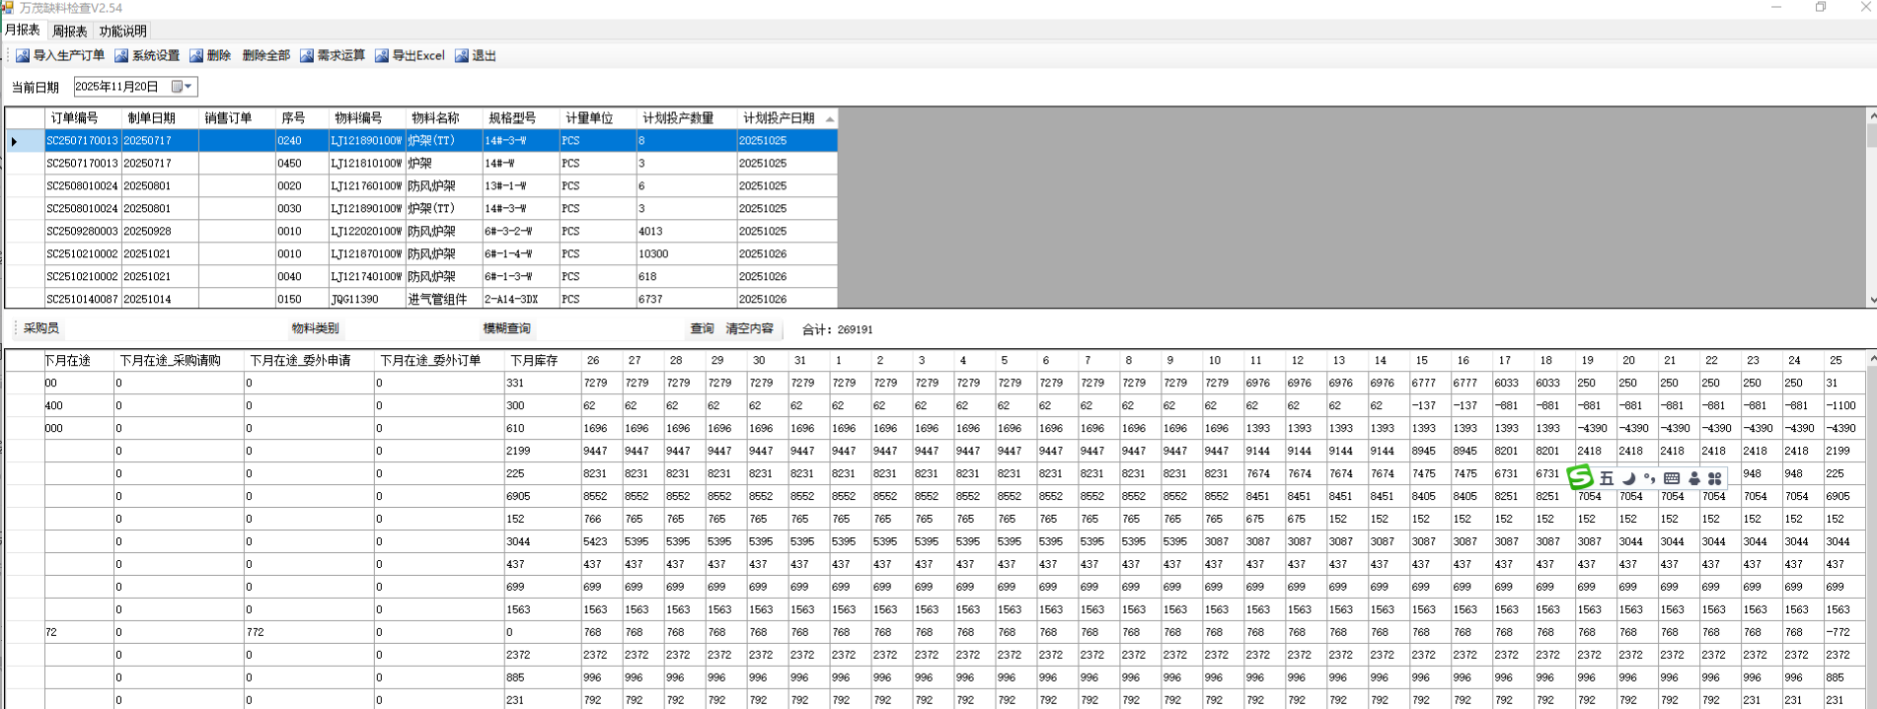The width and height of the screenshot is (1877, 709).
Task: Run 需求运算 from the toolbar
Action: [x=333, y=56]
